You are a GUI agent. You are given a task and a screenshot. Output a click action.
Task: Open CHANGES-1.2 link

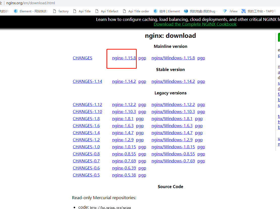point(86,140)
